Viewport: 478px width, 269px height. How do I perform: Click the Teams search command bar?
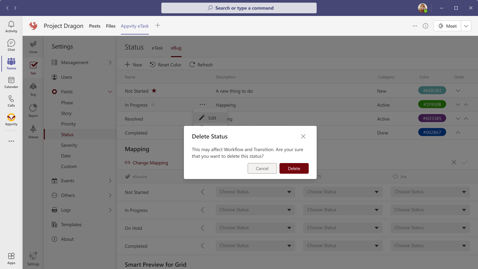tap(239, 8)
